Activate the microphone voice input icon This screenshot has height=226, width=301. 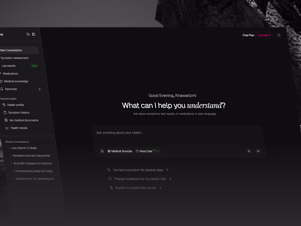249,151
